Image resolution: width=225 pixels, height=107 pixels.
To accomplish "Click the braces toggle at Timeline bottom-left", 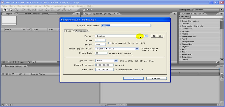I will pyautogui.click(x=12, y=105).
